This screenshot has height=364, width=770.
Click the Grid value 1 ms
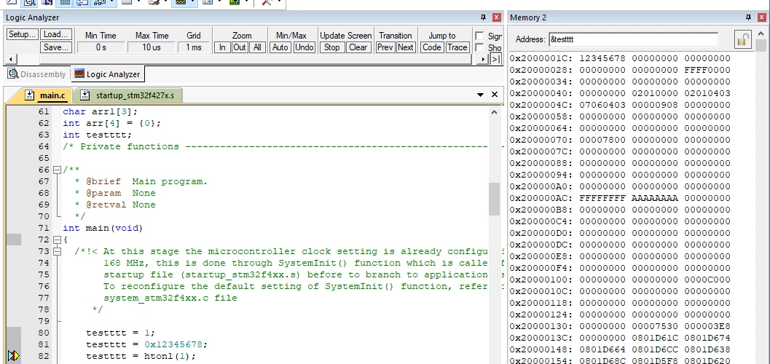point(194,47)
